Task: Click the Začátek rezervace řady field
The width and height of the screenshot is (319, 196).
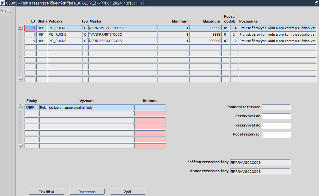Action: pos(260,163)
